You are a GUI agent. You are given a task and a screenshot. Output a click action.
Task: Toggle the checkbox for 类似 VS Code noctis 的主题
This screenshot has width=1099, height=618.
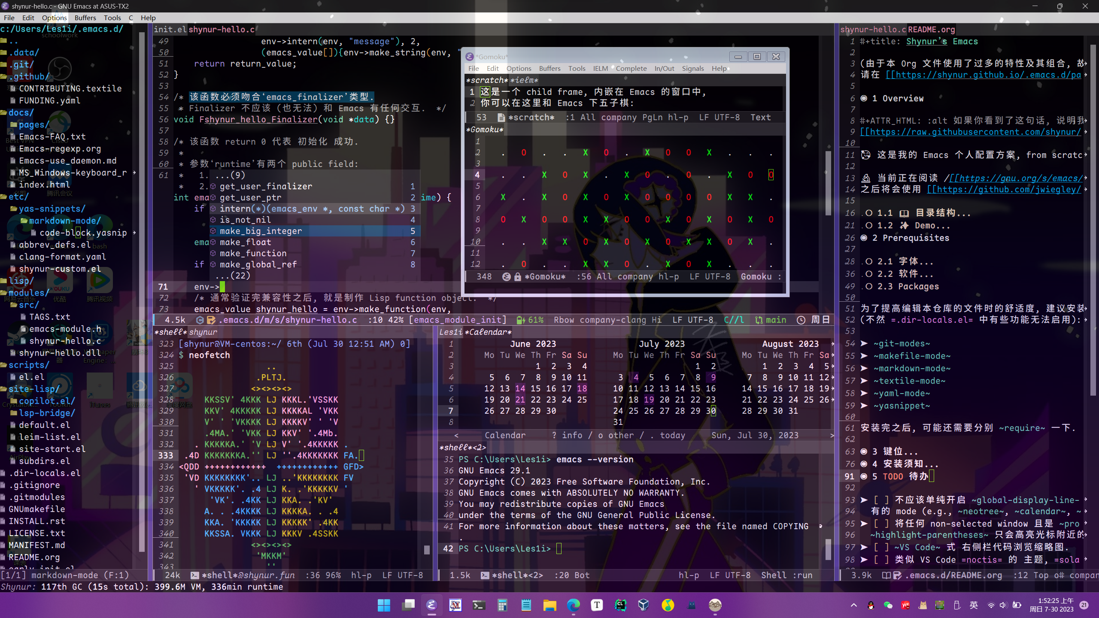pyautogui.click(x=881, y=560)
